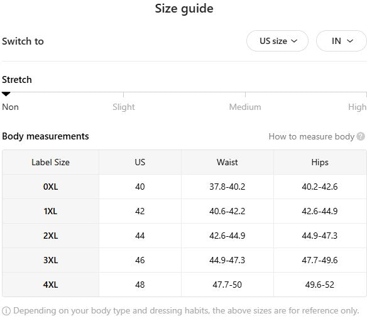Image resolution: width=367 pixels, height=321 pixels.
Task: Select the 1XL label size row
Action: pyautogui.click(x=184, y=211)
